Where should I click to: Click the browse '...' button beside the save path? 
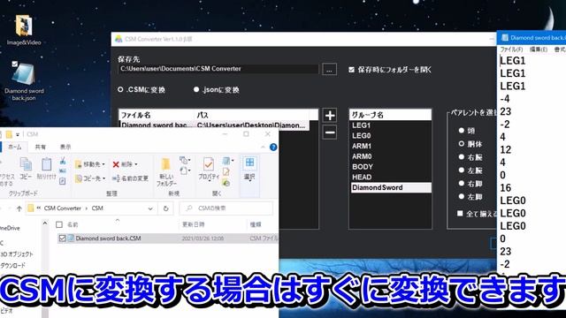(x=329, y=70)
